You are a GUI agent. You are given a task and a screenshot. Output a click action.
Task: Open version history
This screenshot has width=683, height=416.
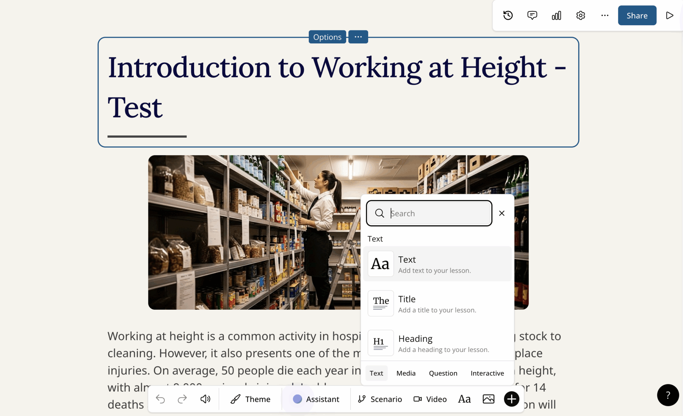point(508,15)
